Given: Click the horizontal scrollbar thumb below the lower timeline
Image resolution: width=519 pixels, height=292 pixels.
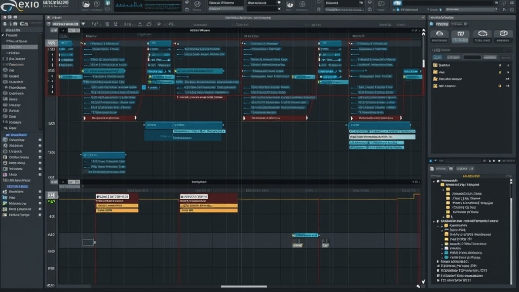Looking at the screenshot, I should coord(244,286).
